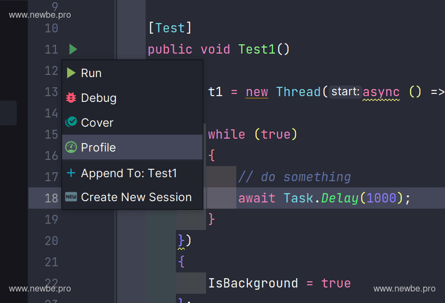Click the teal checkmark icon beside Cover
The width and height of the screenshot is (445, 303).
[x=71, y=122]
